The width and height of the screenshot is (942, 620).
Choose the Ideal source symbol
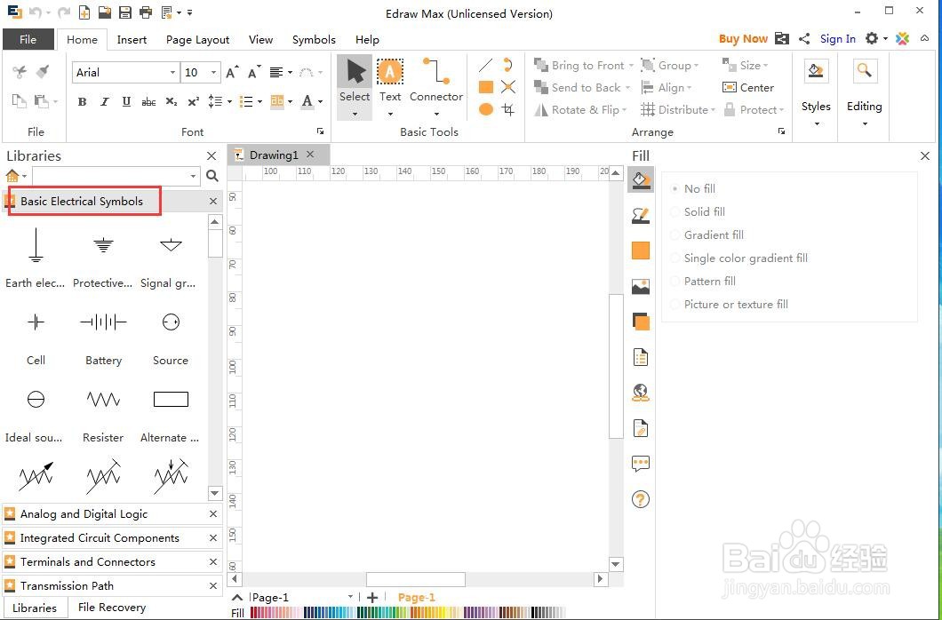pyautogui.click(x=36, y=399)
